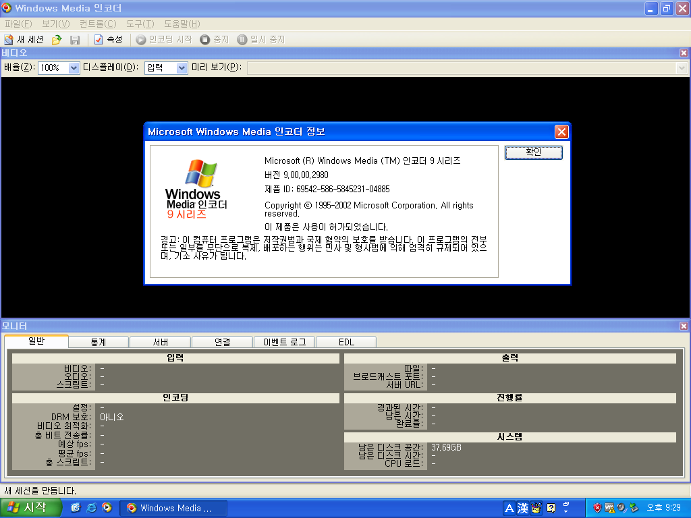691x518 pixels.
Task: Click the 입력 section header in monitor
Action: pos(175,358)
